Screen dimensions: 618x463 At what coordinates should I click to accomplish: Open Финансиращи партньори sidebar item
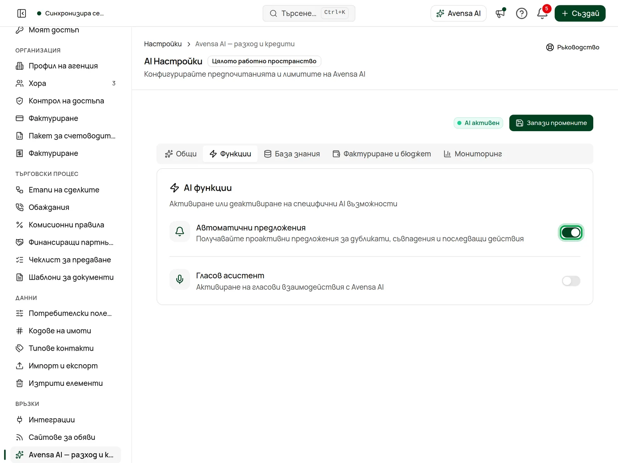click(66, 243)
